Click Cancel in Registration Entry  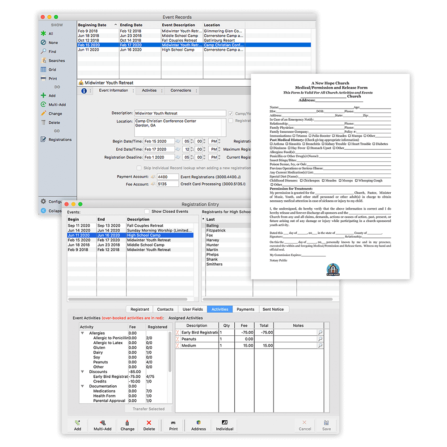coord(305,426)
